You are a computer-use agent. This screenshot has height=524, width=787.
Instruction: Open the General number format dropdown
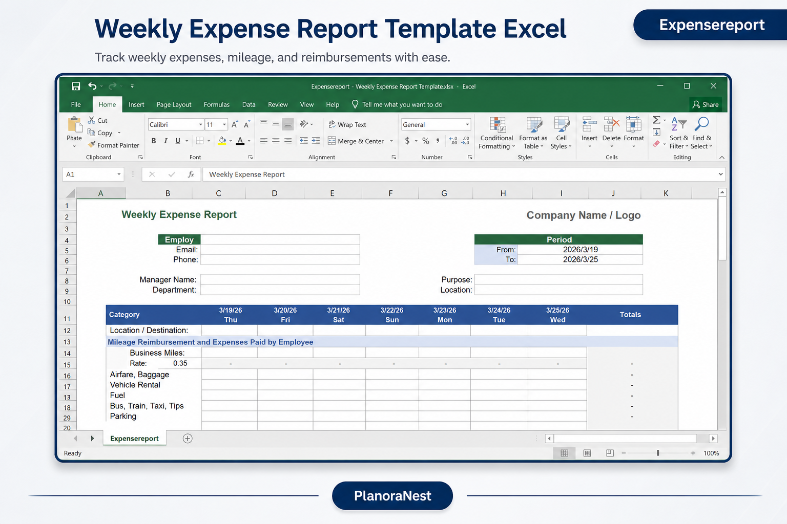point(467,125)
